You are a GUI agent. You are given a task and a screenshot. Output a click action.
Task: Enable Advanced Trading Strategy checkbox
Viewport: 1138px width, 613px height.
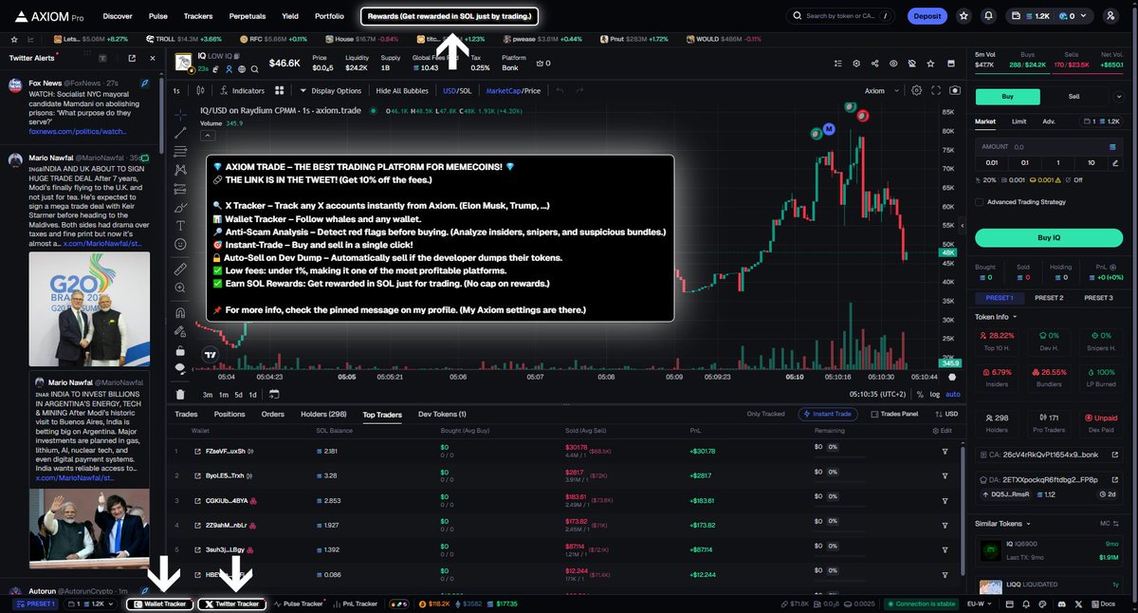click(979, 201)
